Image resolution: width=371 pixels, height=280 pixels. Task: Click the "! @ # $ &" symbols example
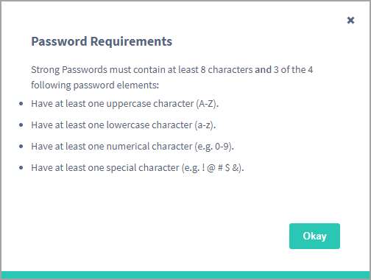tap(220, 168)
